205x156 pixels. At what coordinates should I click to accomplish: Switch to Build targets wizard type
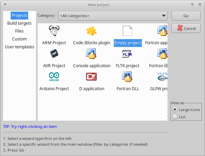pyautogui.click(x=19, y=23)
